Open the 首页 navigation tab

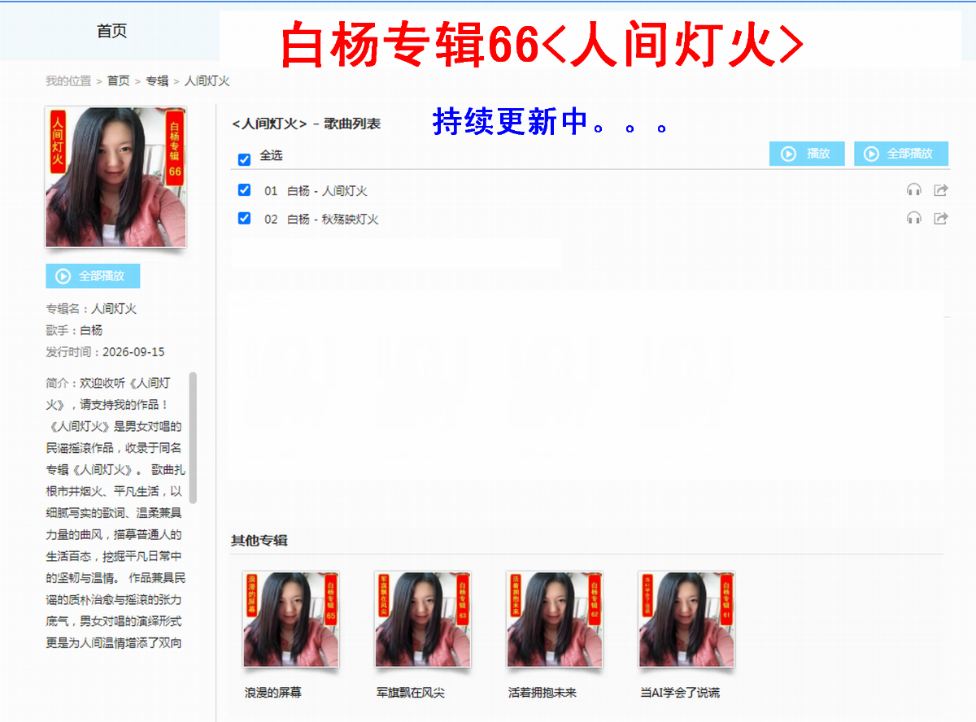tap(112, 31)
